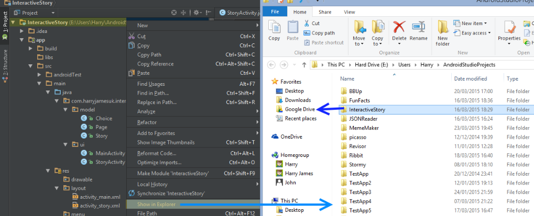
Task: Click the Collapse All icon in Project panel
Action: [183, 13]
